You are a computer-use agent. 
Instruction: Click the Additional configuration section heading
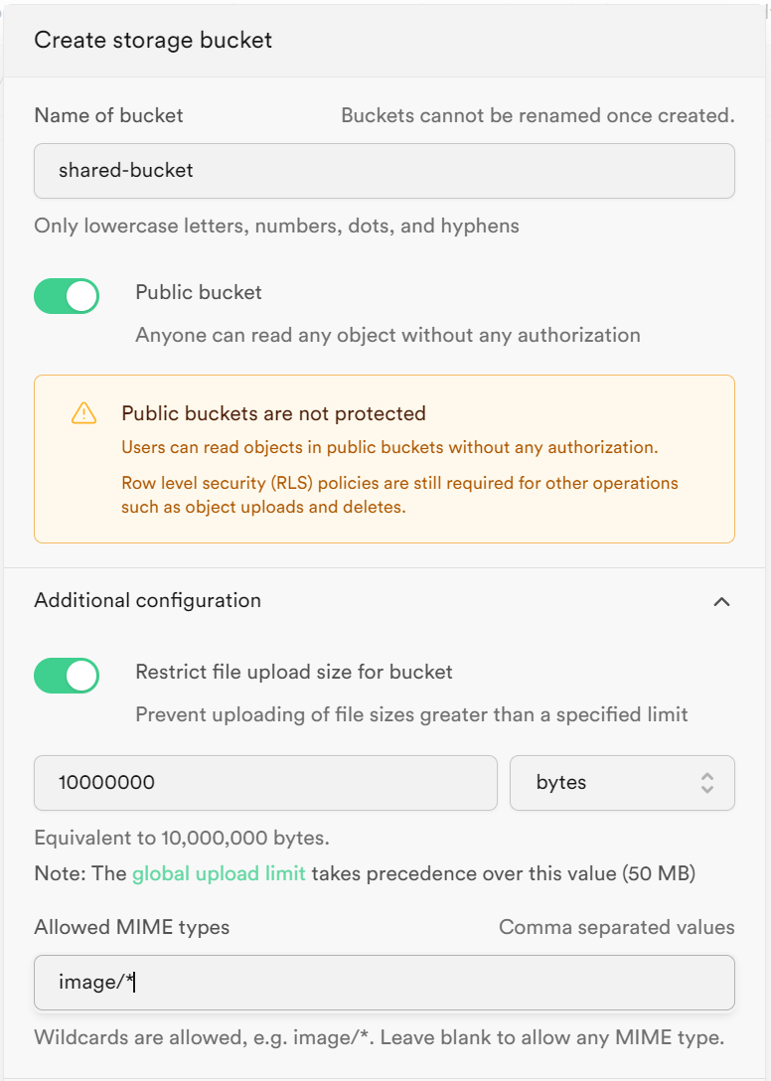click(147, 600)
